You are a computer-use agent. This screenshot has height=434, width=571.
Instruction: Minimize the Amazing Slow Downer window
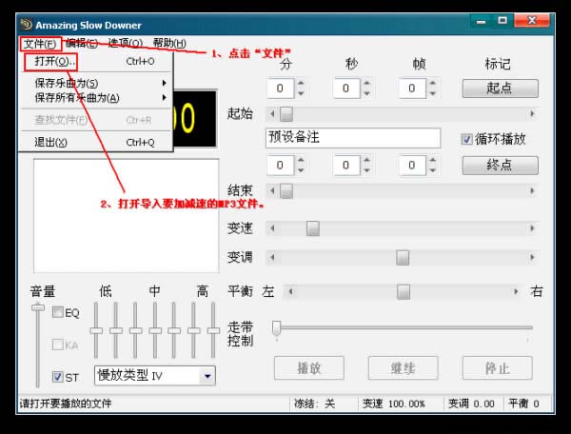click(x=481, y=21)
